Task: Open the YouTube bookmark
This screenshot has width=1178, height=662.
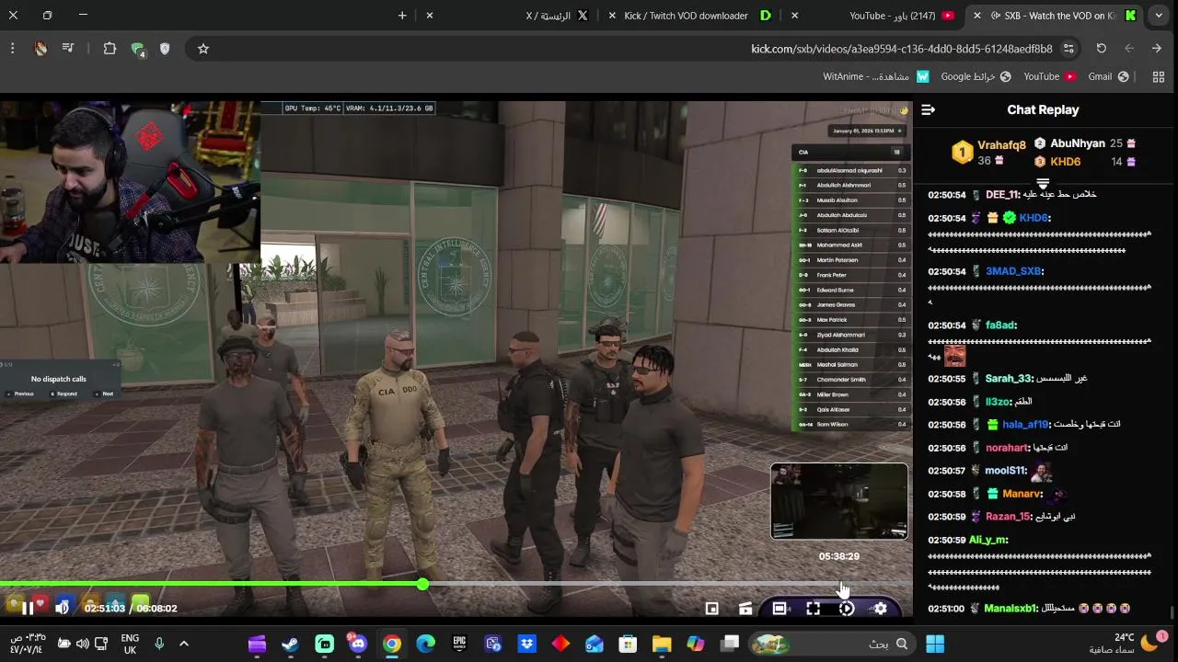Action: pyautogui.click(x=1050, y=77)
